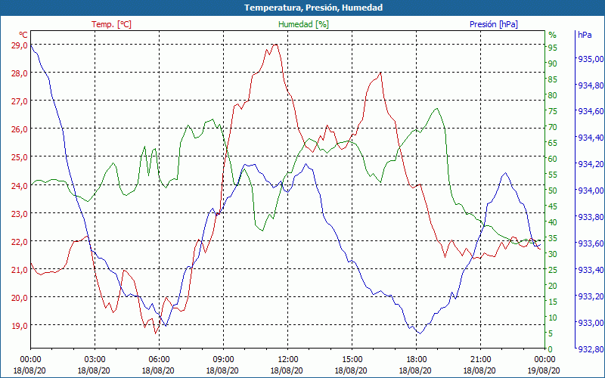This screenshot has height=378, width=605.
Task: Select the green 'Humedad [%]' legend label
Action: click(x=304, y=24)
